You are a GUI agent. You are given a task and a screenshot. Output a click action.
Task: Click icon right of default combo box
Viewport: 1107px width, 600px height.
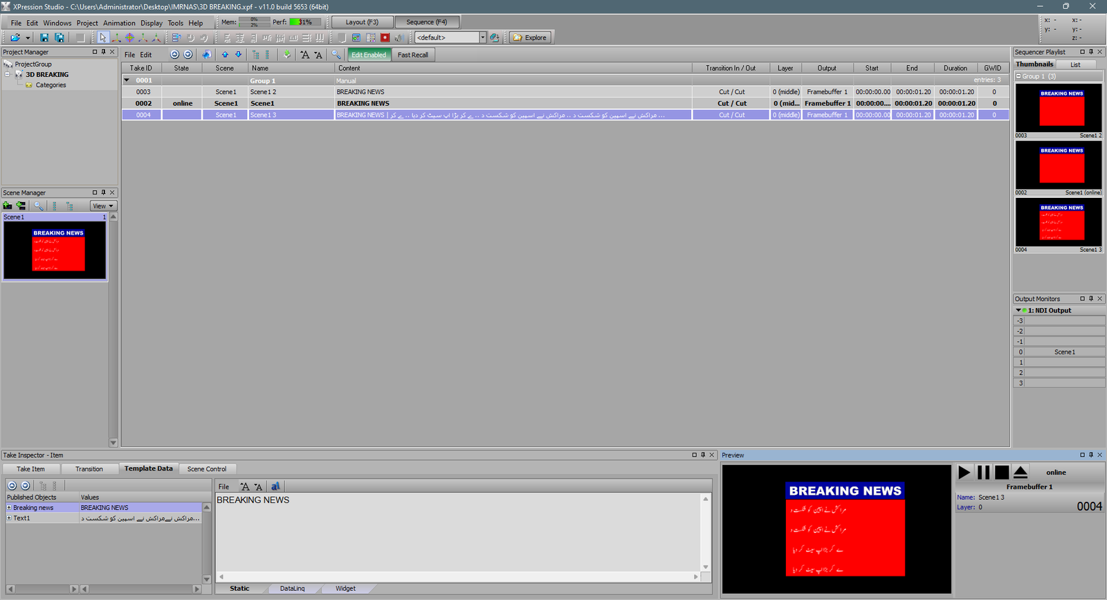pos(495,37)
